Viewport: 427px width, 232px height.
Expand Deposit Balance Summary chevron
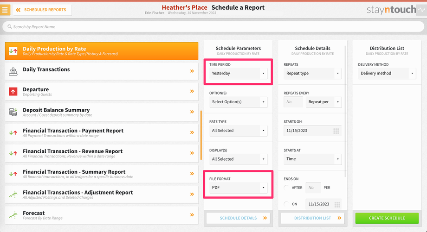tap(192, 112)
